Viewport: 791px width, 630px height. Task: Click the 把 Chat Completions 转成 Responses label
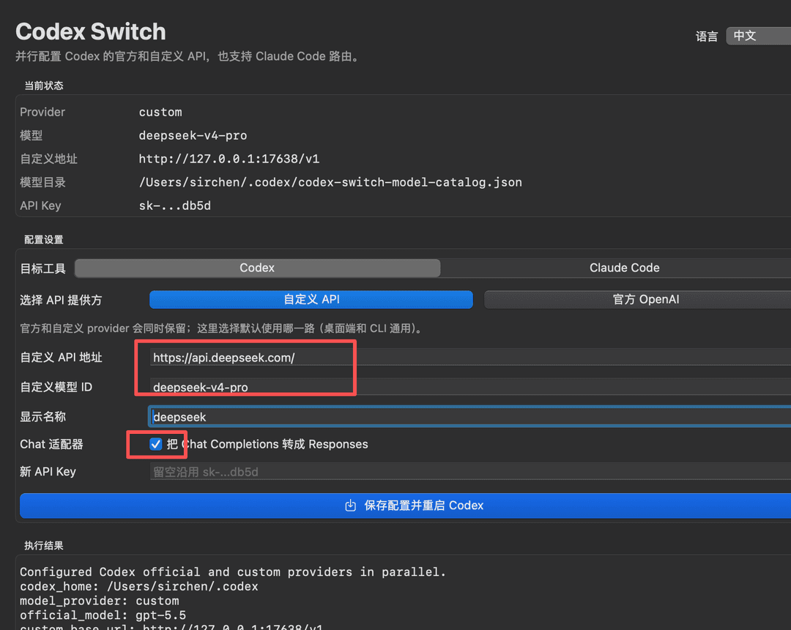coord(267,444)
